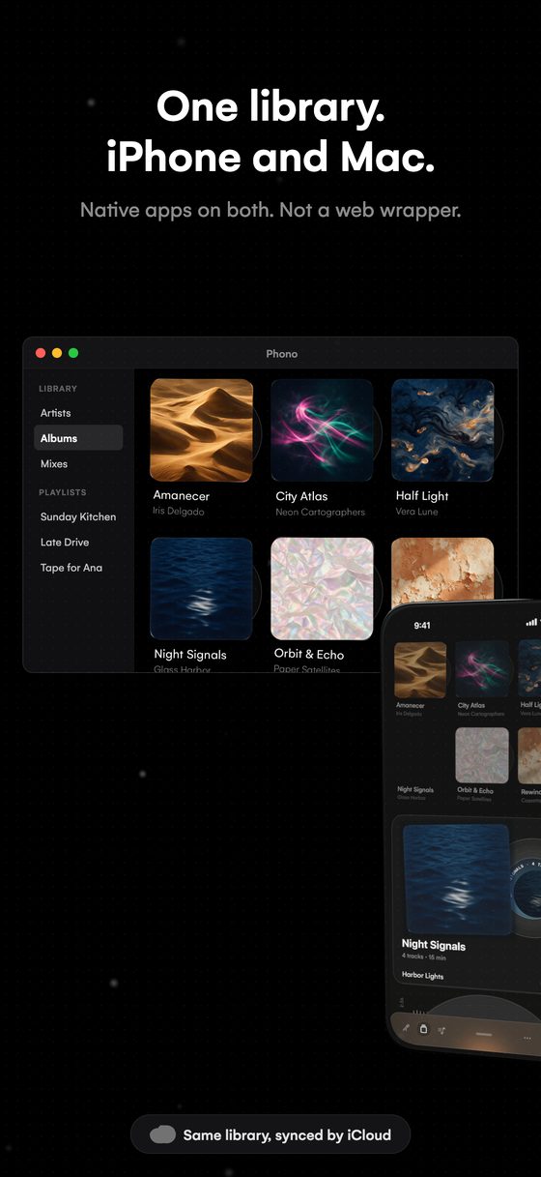
Task: Select Albums in the Mac sidebar
Action: click(78, 438)
